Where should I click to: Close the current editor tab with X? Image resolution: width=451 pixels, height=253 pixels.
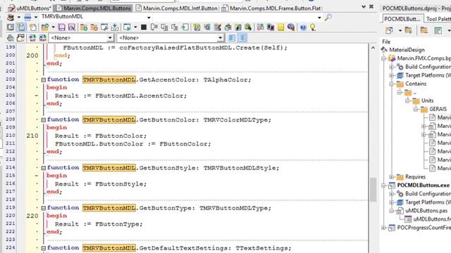(x=371, y=6)
